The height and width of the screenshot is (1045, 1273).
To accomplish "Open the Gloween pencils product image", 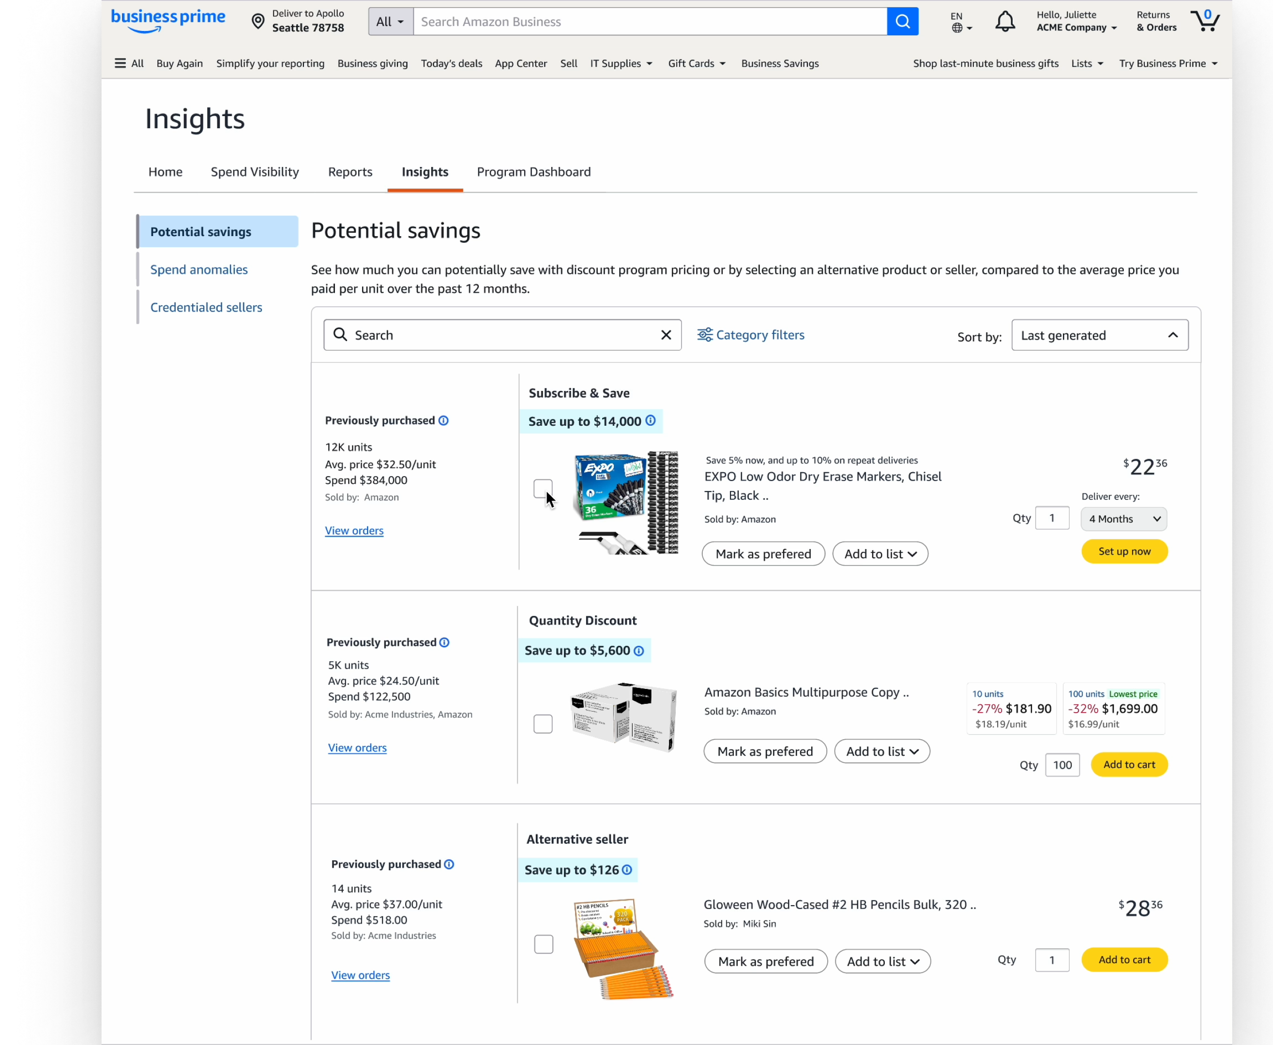I will (623, 949).
